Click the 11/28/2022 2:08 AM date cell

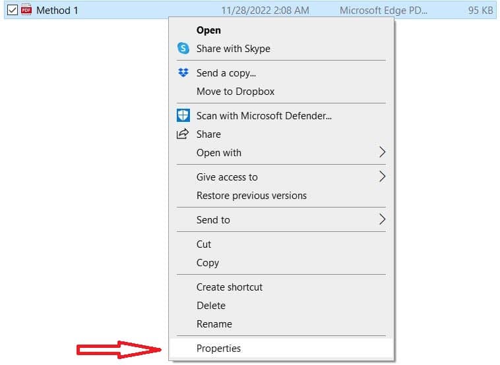(265, 10)
